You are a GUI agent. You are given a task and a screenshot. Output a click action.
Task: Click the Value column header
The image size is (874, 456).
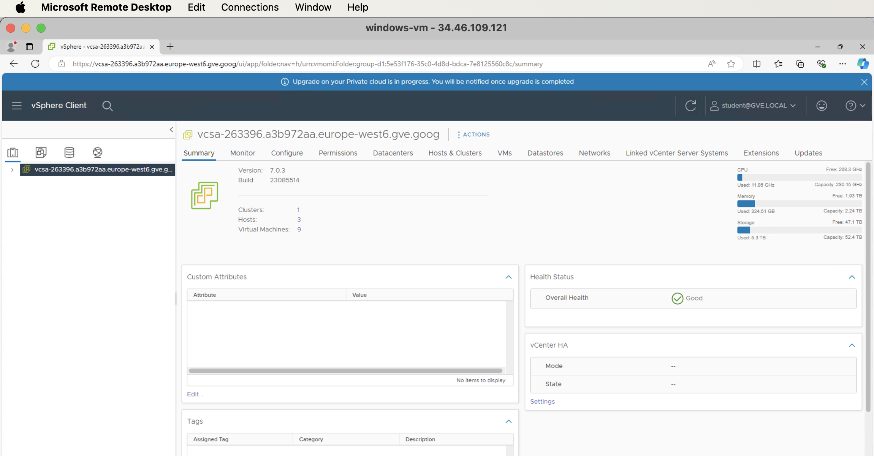pos(429,295)
